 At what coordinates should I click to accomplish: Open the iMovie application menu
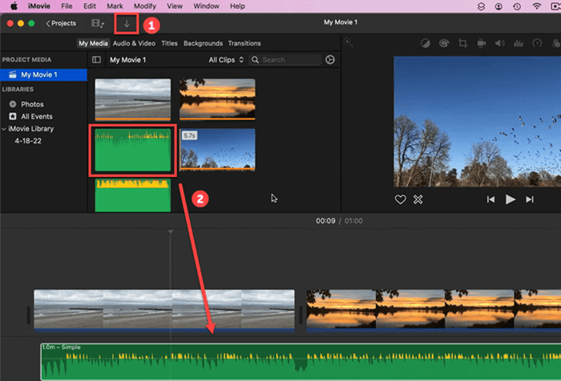(39, 6)
